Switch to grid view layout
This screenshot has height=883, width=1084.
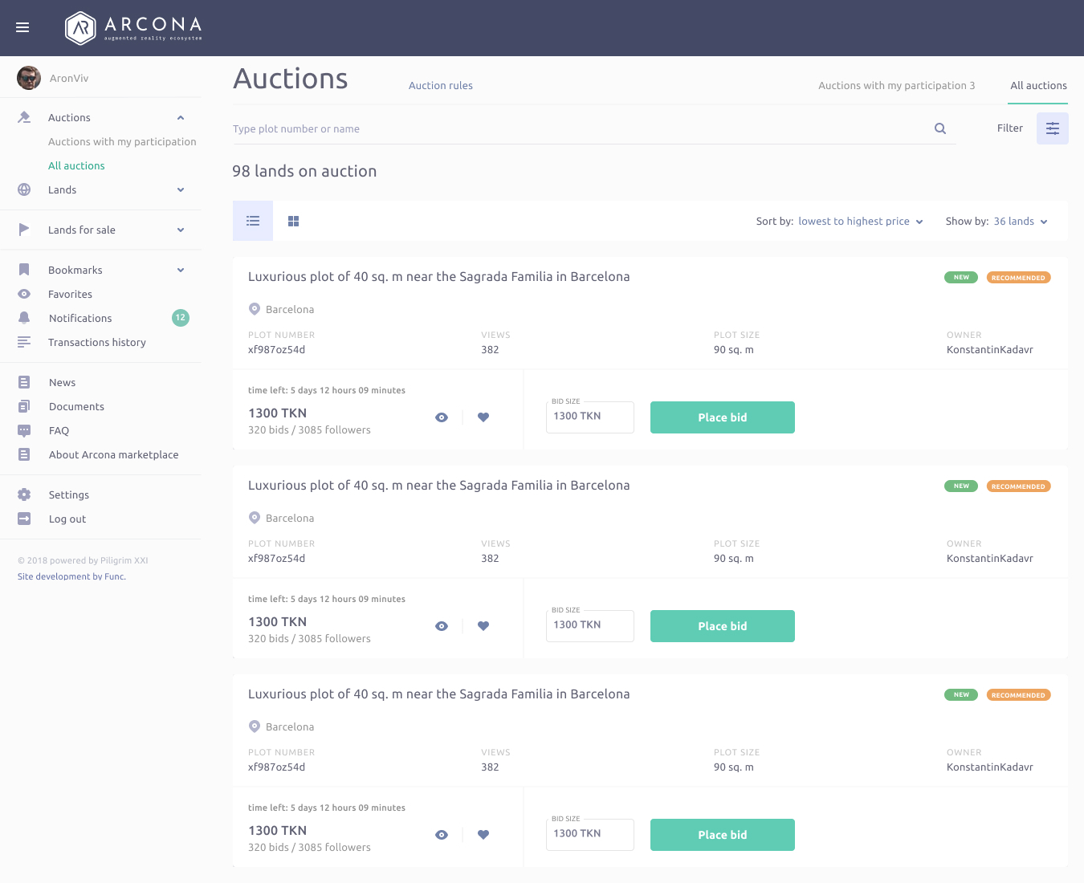[x=293, y=222]
